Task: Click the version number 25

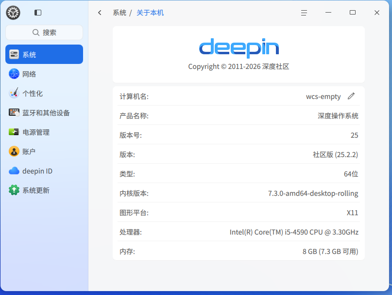Action: [x=354, y=135]
